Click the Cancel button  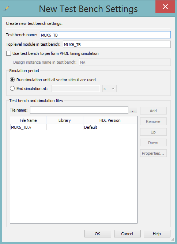click(127, 234)
